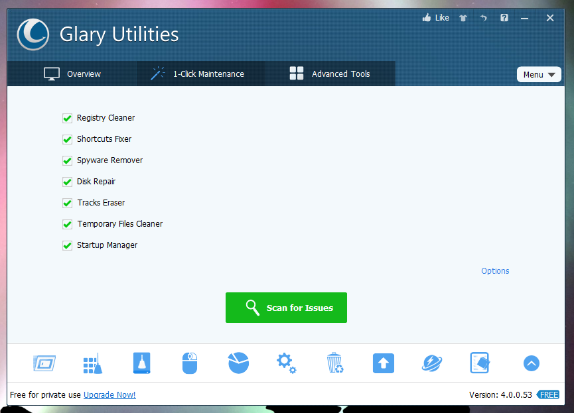Open the browser assistant planet icon
Viewport: 574px width, 413px height.
pos(432,363)
